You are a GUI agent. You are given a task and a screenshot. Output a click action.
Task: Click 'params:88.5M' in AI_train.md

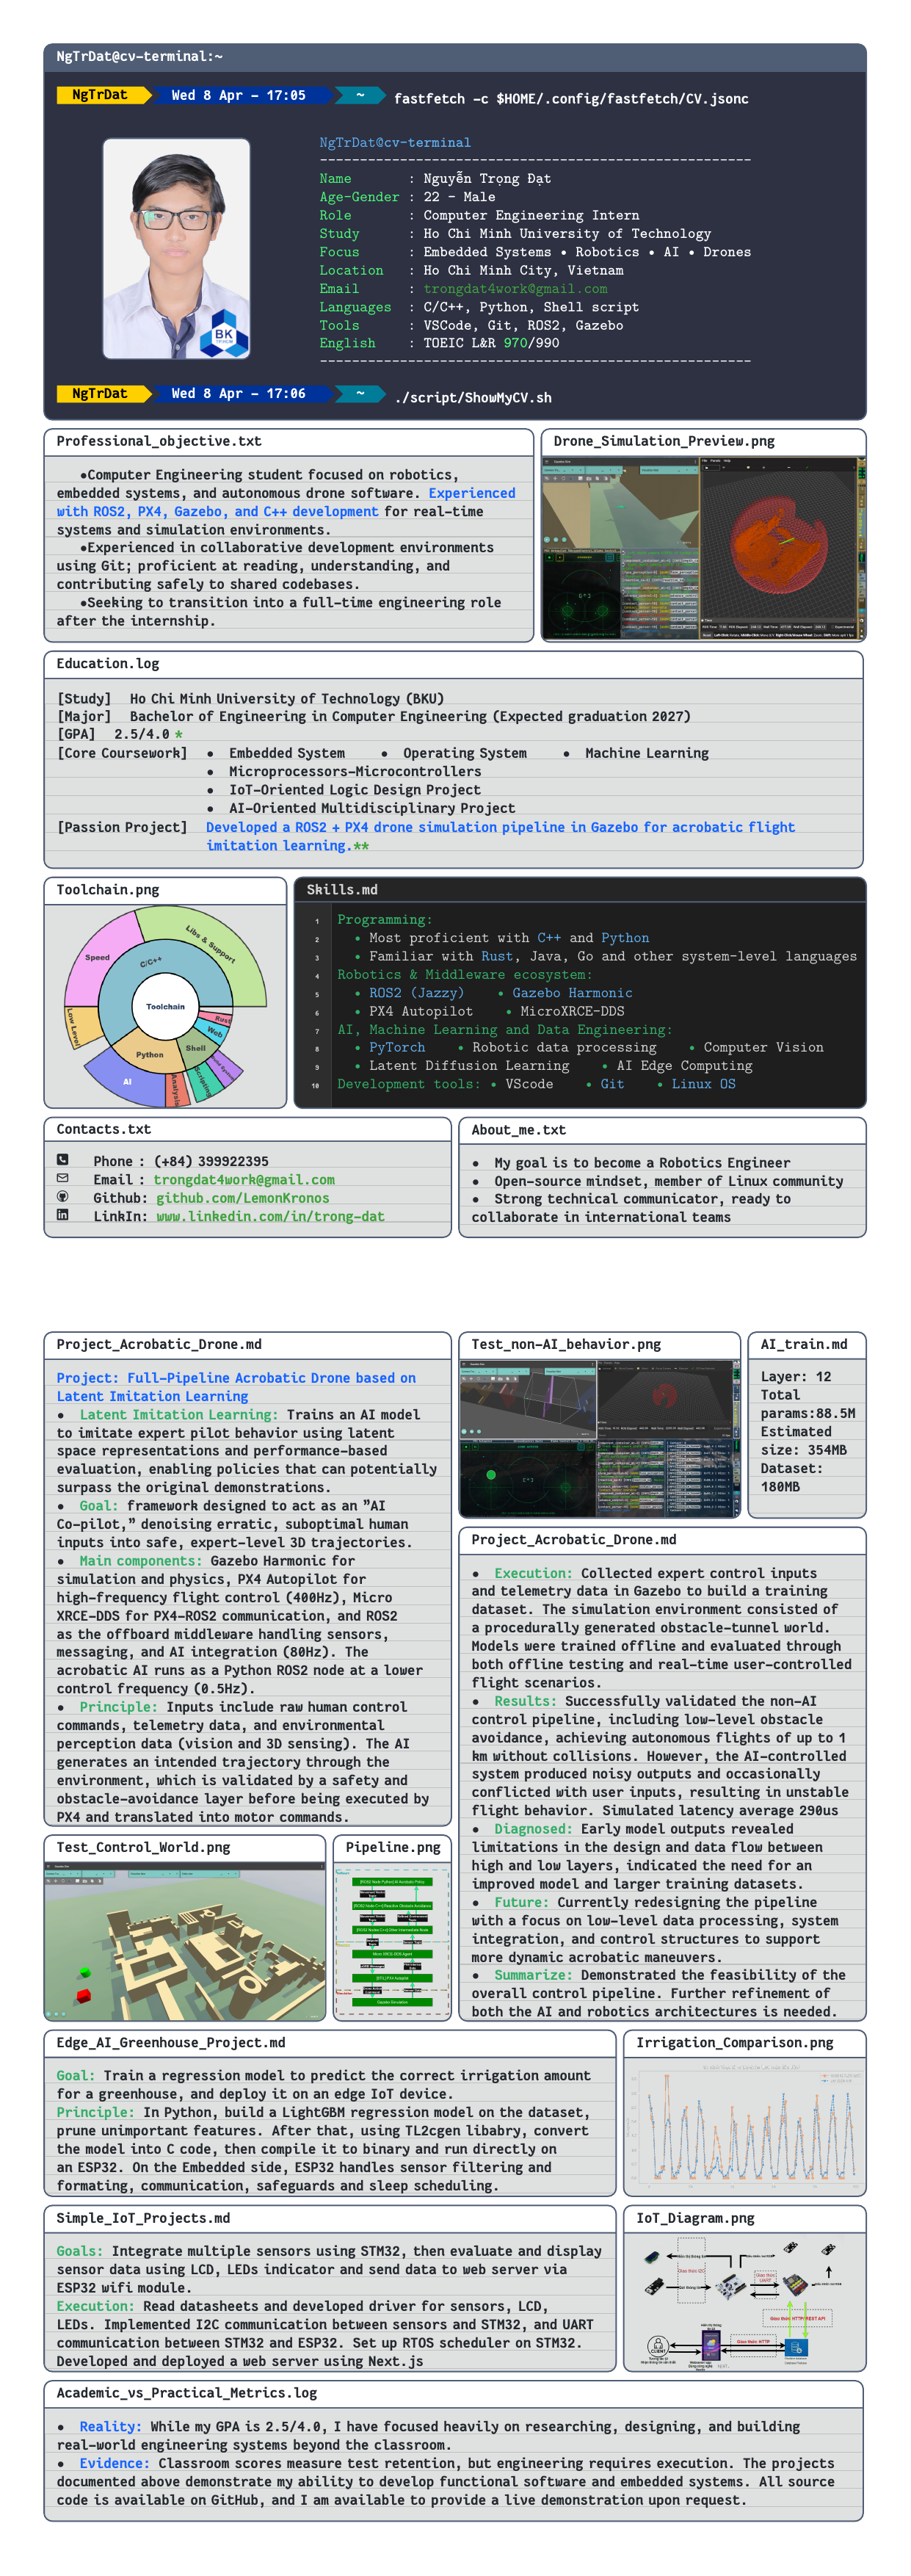click(808, 1414)
